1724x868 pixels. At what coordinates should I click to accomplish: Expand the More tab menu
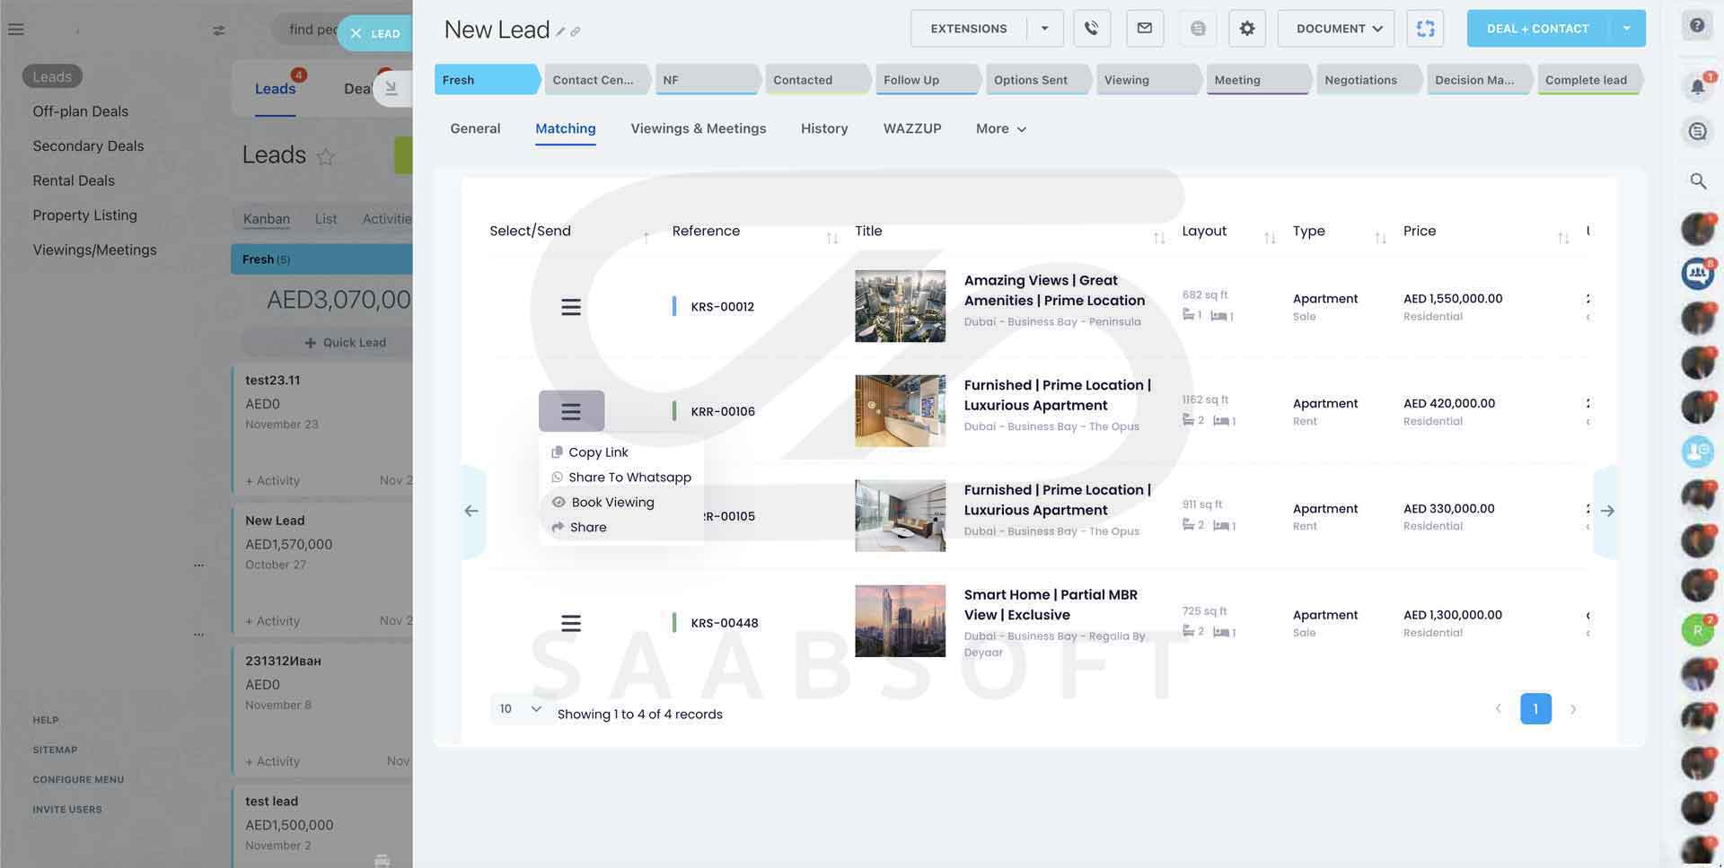coord(1000,129)
